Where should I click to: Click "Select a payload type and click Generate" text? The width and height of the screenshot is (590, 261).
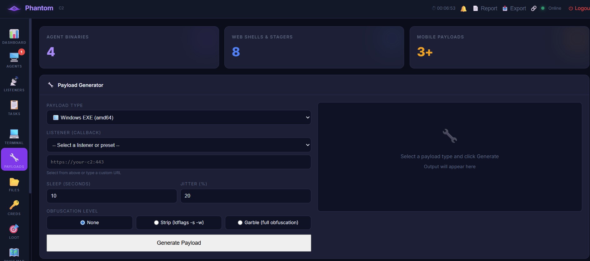pyautogui.click(x=450, y=156)
